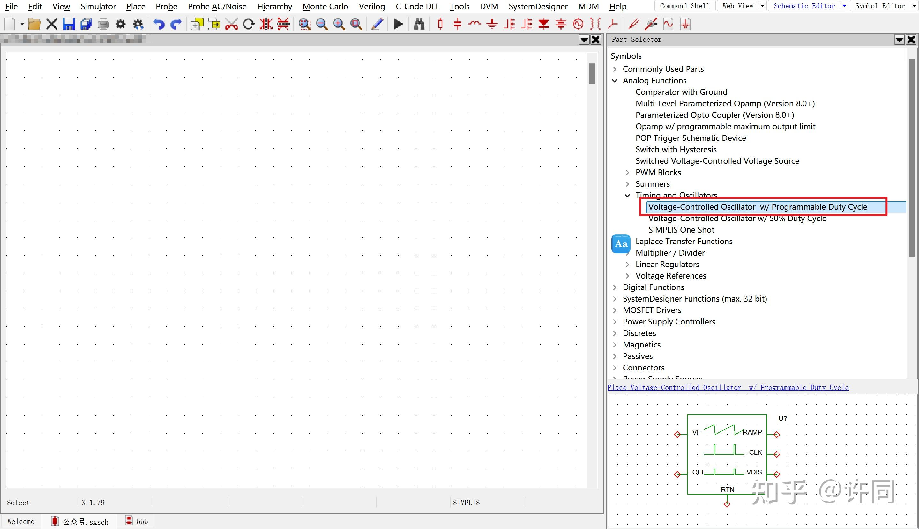Viewport: 919px width, 529px height.
Task: Expand the MOSFET Drivers category
Action: tap(615, 310)
